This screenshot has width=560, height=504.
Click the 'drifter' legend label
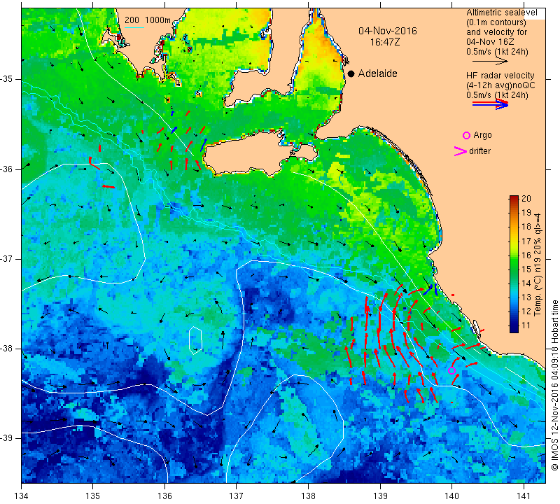[x=479, y=151]
